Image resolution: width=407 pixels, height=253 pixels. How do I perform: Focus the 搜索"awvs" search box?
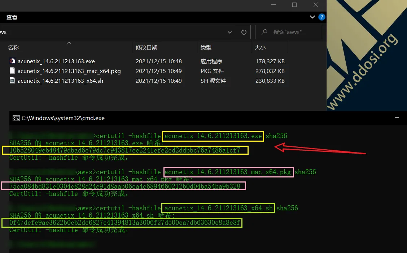coord(288,32)
